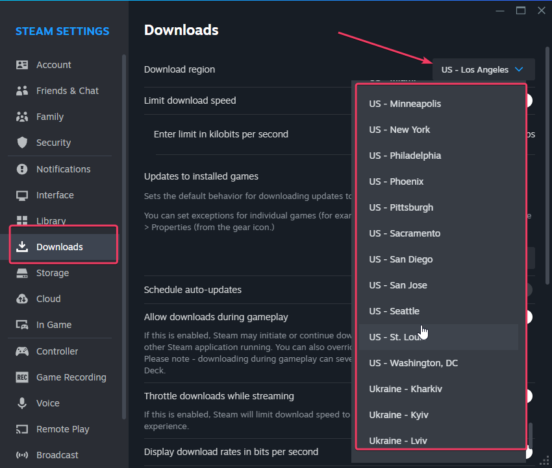The image size is (552, 468).
Task: Click the Family group icon
Action: click(x=22, y=117)
